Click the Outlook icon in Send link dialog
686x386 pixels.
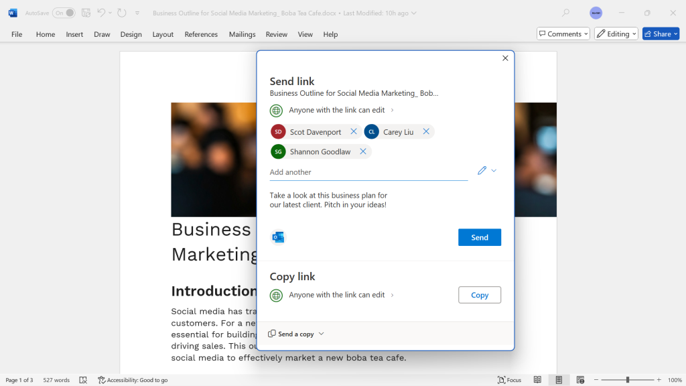(x=278, y=237)
